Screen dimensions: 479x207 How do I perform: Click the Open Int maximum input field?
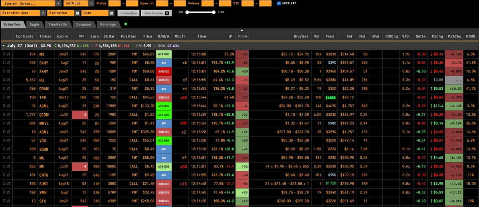(179, 3)
